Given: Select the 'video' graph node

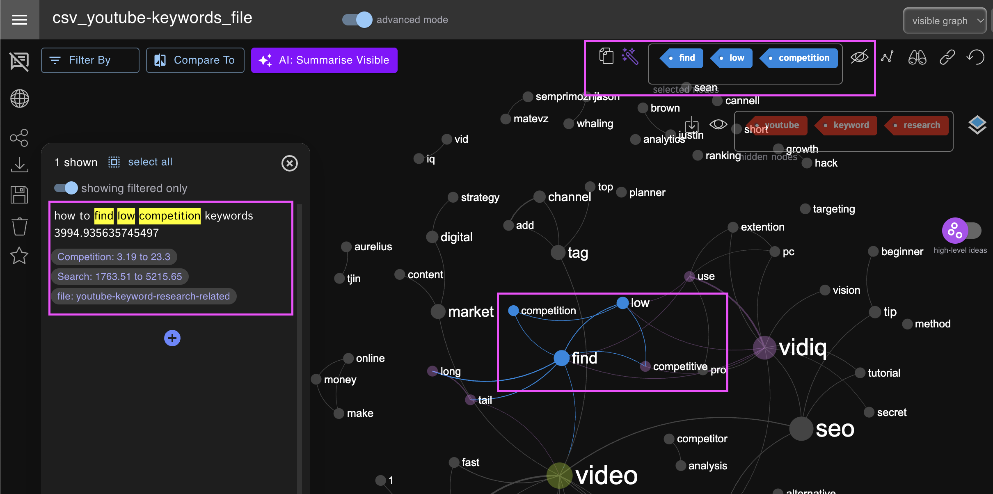Looking at the screenshot, I should pyautogui.click(x=559, y=476).
